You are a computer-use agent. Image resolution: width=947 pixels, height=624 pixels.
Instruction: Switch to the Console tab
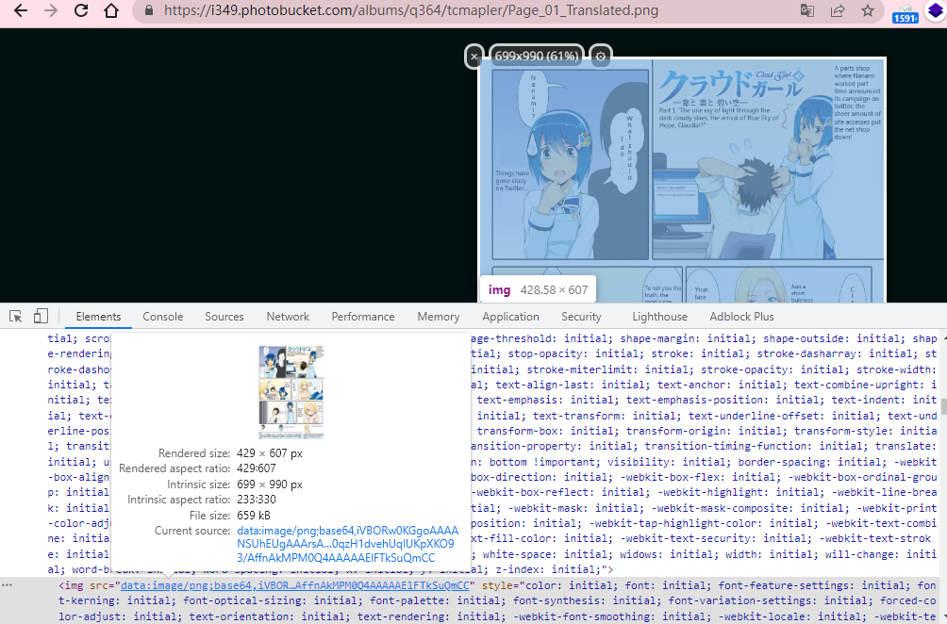[x=162, y=316]
